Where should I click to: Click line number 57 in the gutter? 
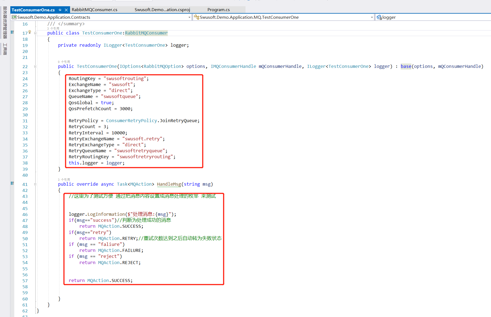pos(25,281)
